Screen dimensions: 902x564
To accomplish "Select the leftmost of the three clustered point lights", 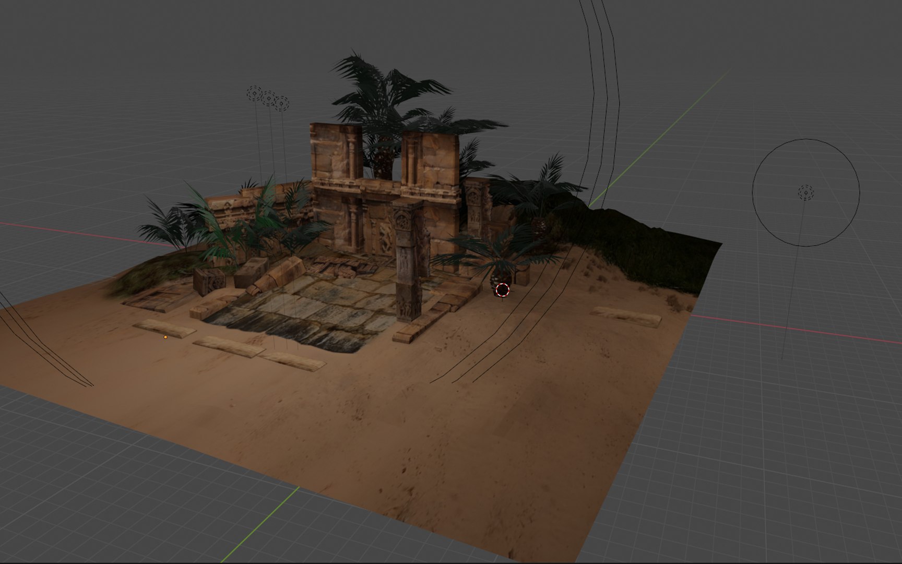I will click(x=254, y=94).
